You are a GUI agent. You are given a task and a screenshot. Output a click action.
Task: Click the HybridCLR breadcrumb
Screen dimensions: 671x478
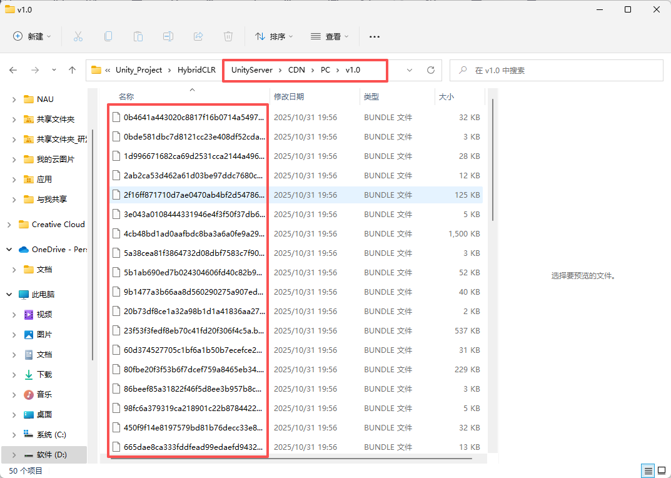coord(196,70)
